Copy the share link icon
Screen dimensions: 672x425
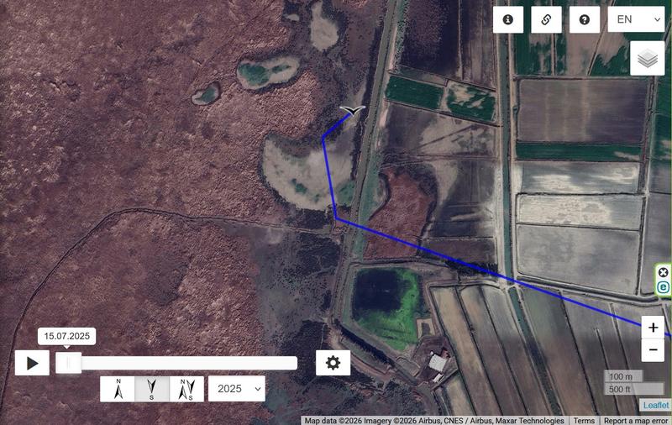coord(546,19)
